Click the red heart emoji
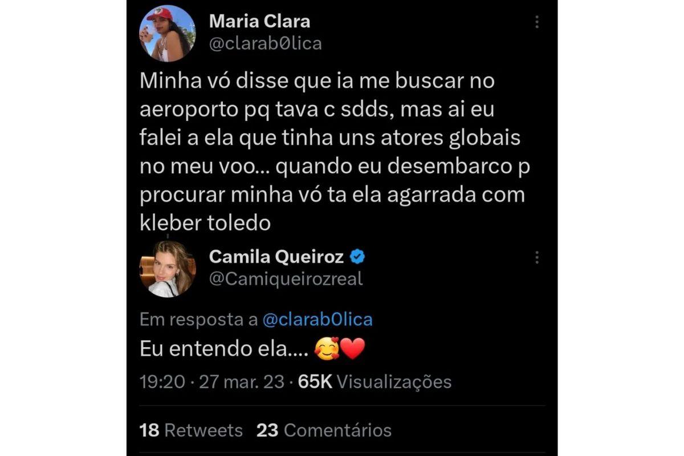684x456 pixels. [x=353, y=348]
